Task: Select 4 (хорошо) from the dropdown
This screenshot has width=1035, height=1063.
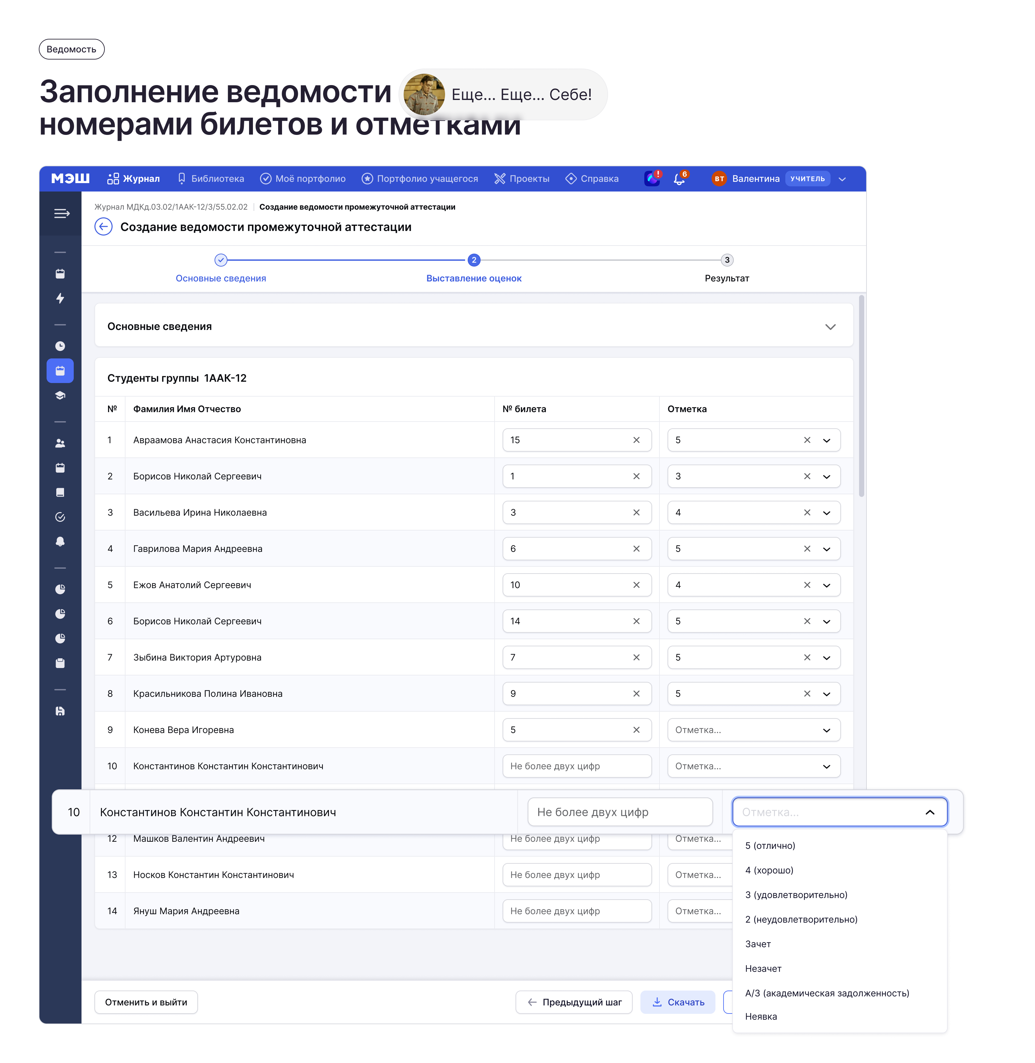Action: tap(769, 871)
